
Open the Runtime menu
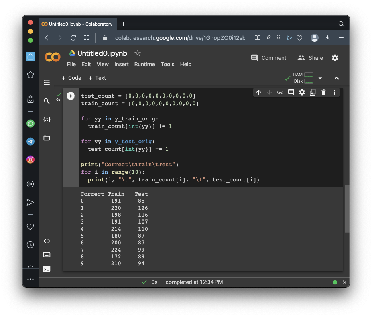point(144,64)
